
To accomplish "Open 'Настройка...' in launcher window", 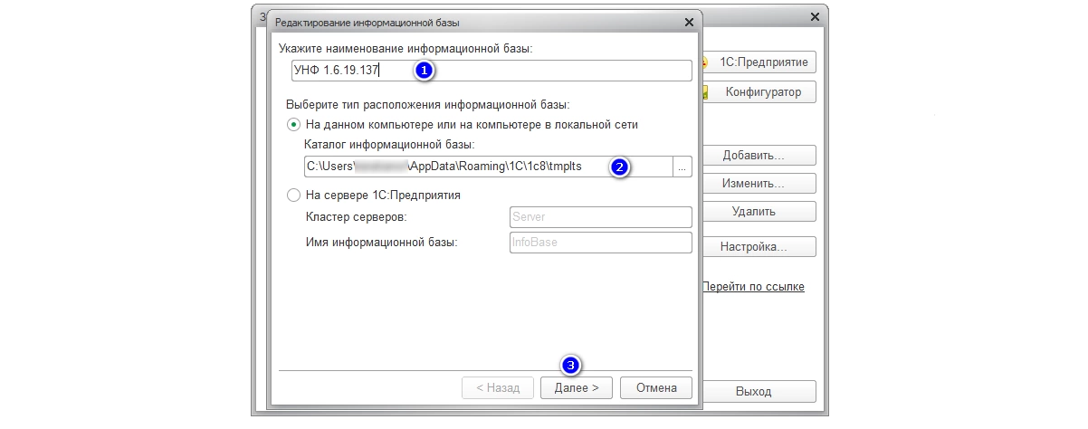I will pyautogui.click(x=759, y=246).
